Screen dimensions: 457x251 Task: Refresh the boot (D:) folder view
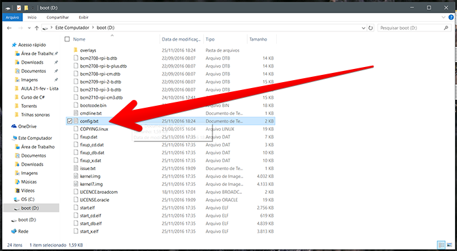(x=371, y=28)
